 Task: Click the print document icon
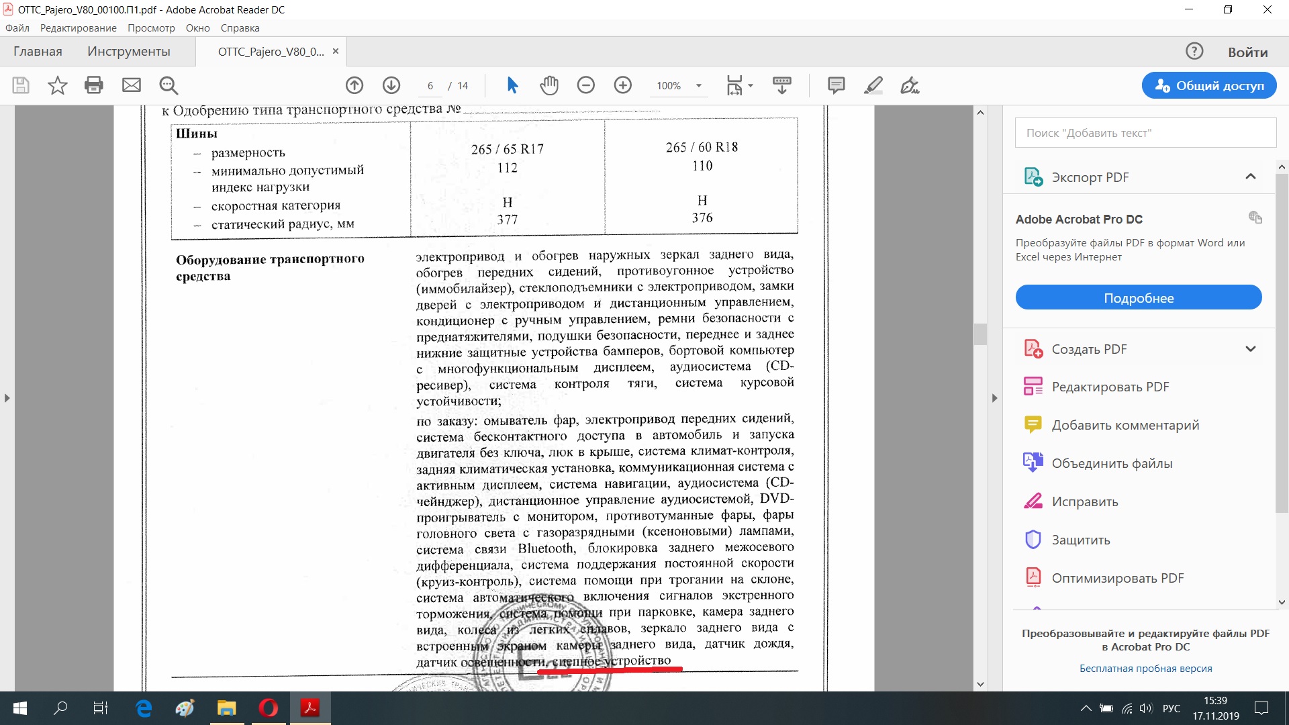[94, 85]
